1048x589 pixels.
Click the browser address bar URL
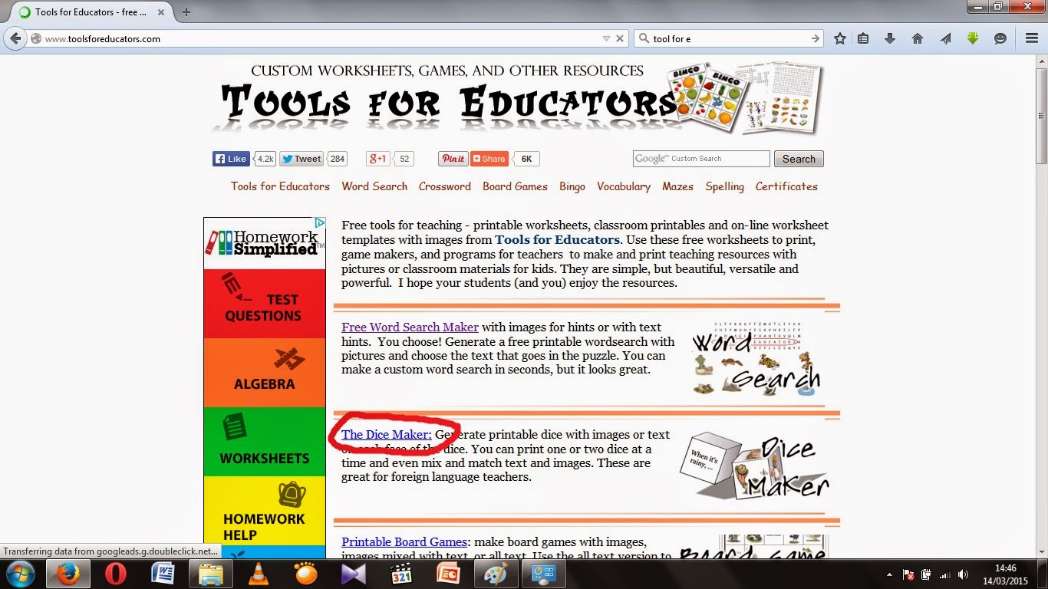(x=315, y=38)
